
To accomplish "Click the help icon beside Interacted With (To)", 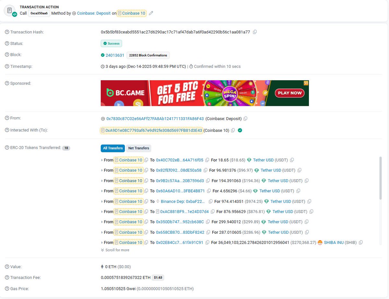I will click(x=7, y=130).
